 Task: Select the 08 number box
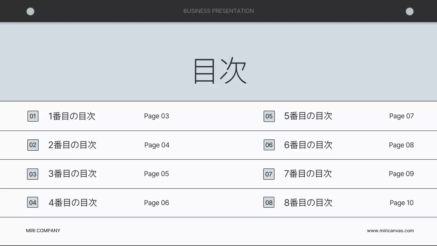pos(269,203)
